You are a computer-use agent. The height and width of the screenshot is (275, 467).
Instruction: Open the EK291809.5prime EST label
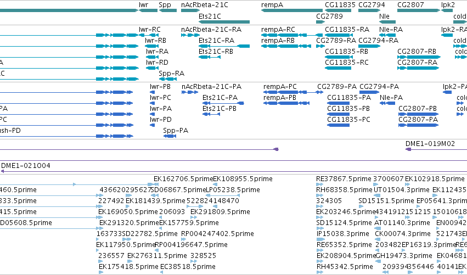[220, 212]
